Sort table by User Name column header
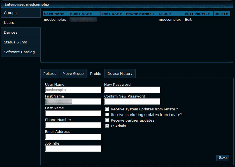Viewport: 235px width, 167px height. click(x=54, y=14)
